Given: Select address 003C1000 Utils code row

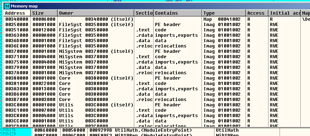Looking at the screenshot, I should click(x=157, y=110).
